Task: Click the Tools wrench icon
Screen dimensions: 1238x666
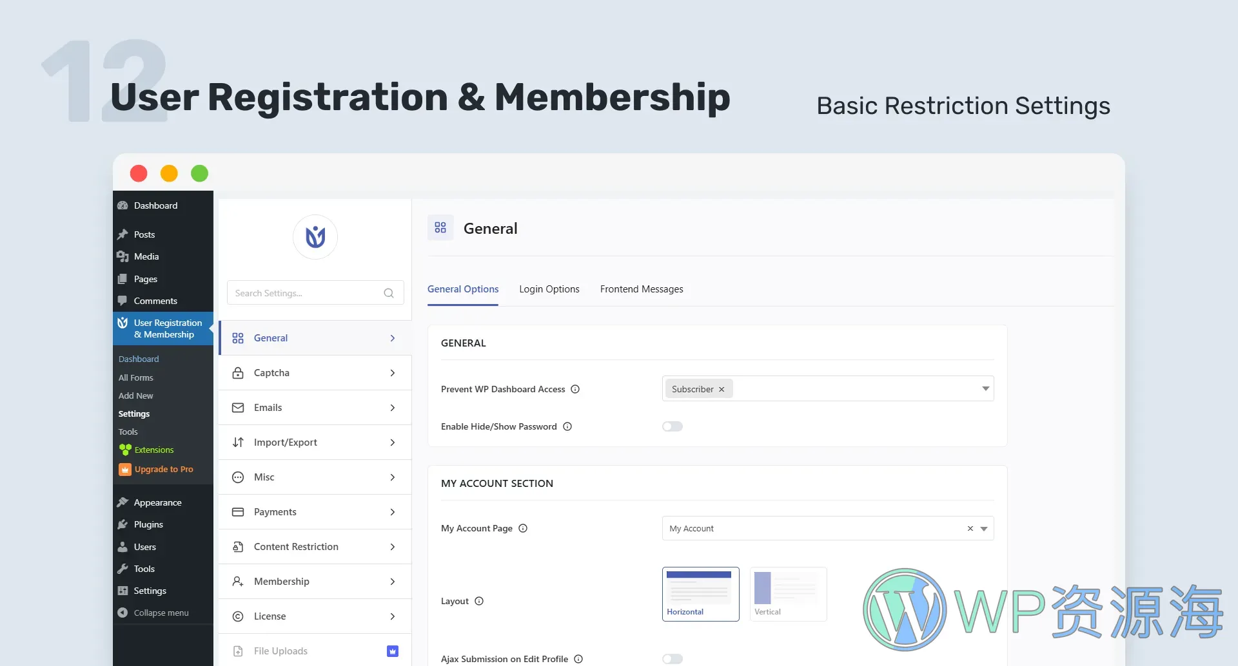Action: point(123,569)
